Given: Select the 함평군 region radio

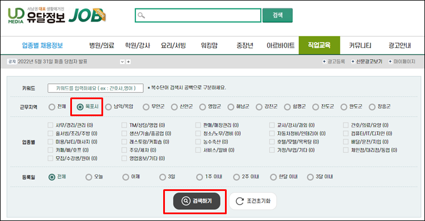Looking at the screenshot, I should click(287, 107).
